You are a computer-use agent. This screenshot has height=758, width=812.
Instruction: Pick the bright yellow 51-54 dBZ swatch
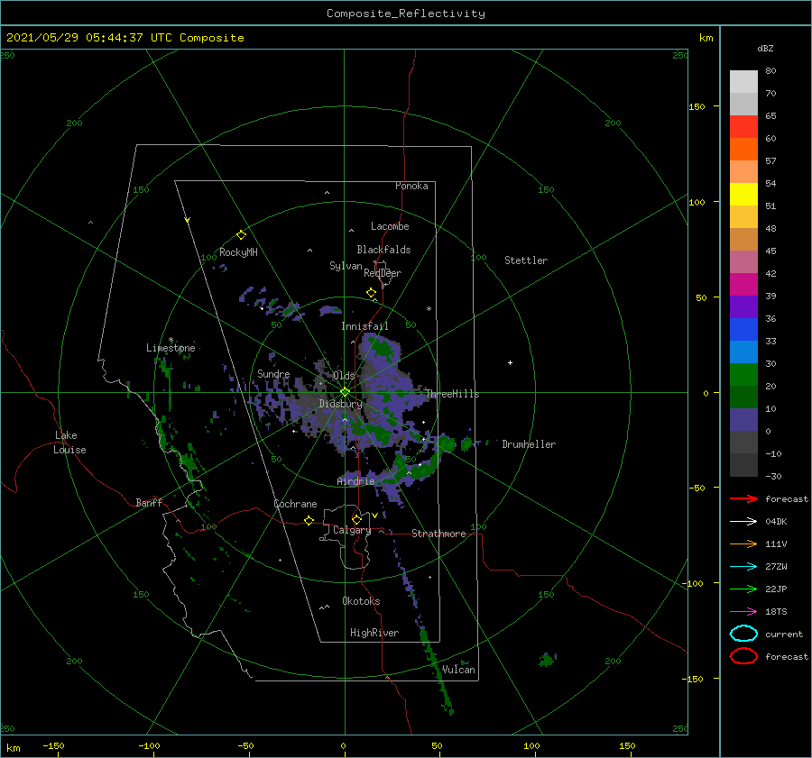[743, 195]
